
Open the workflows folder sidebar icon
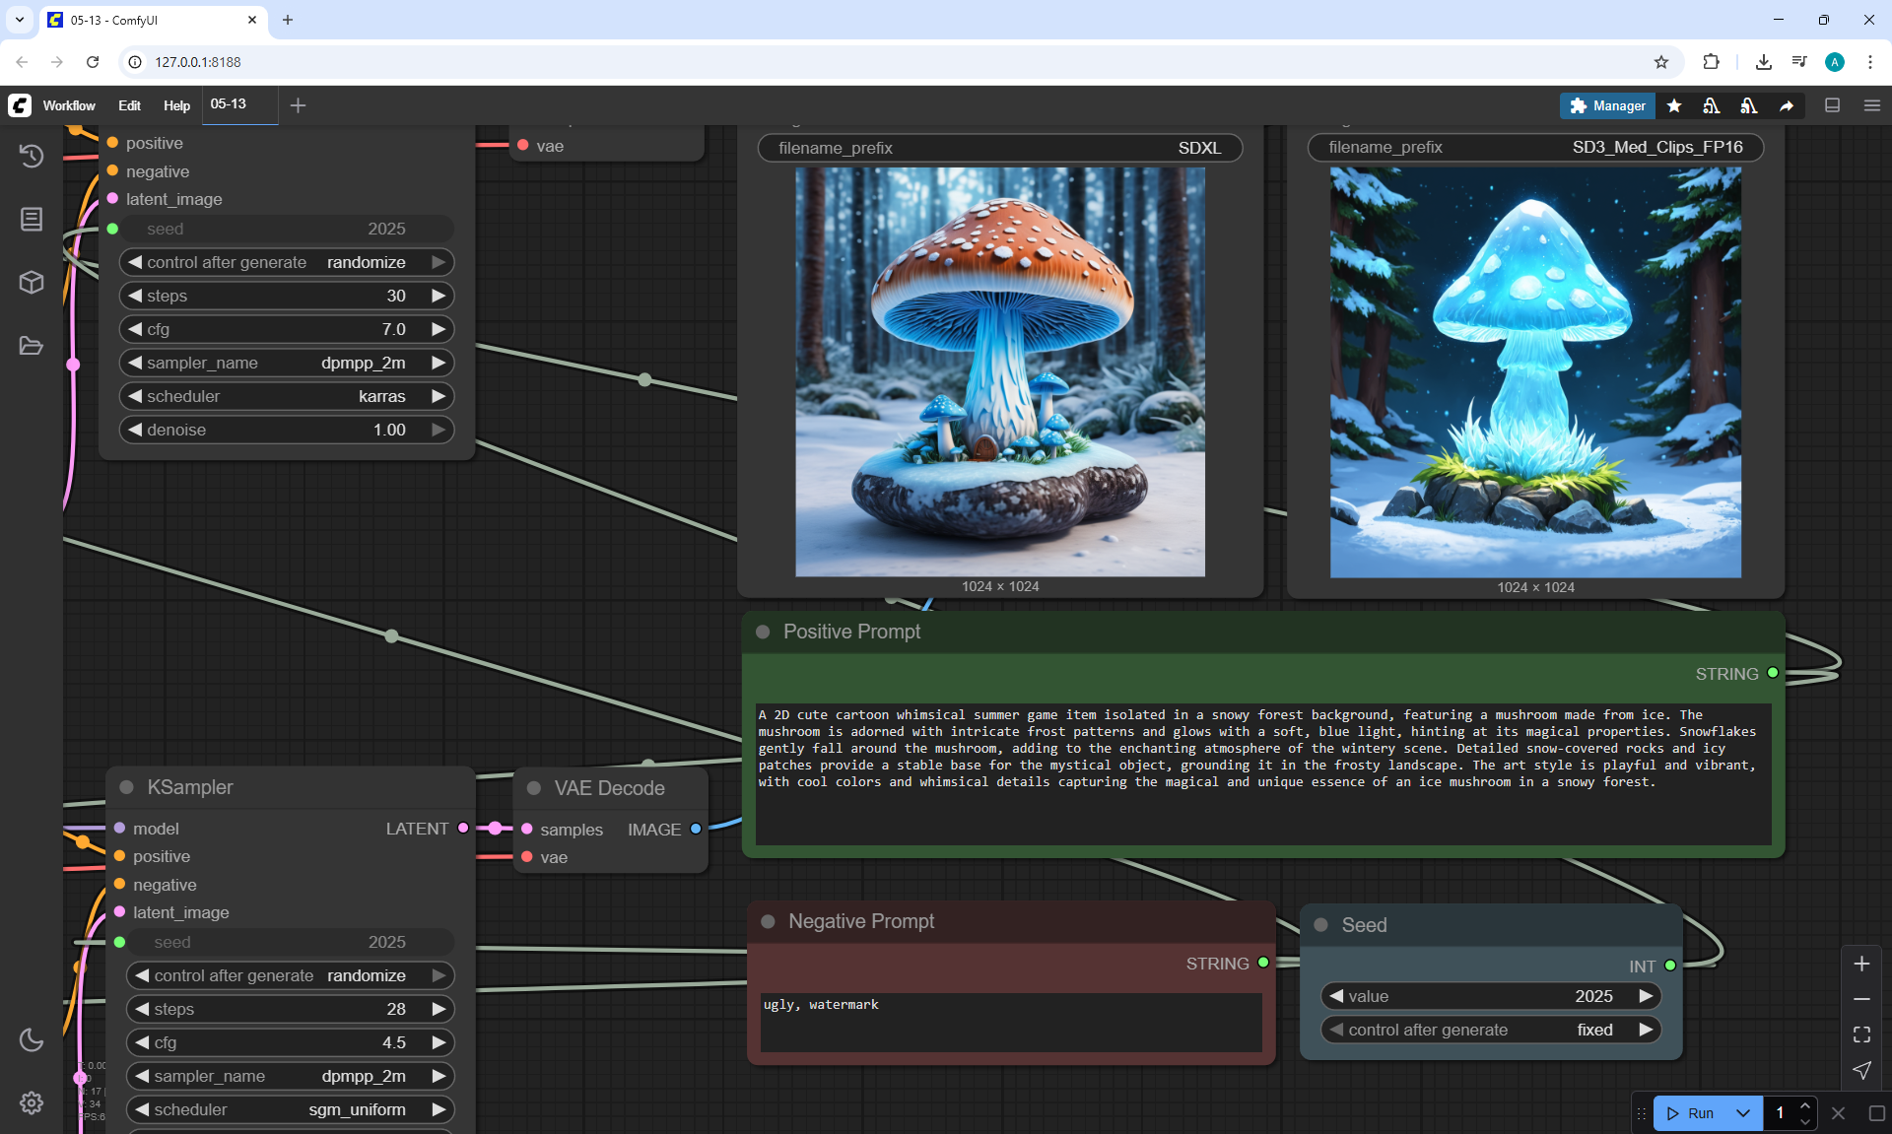[x=32, y=346]
